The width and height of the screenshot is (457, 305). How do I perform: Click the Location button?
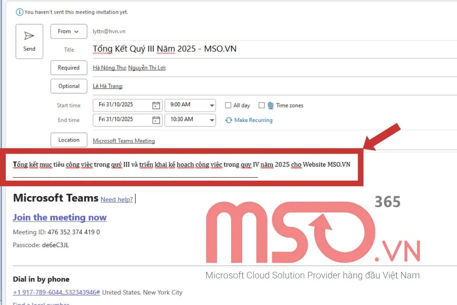coord(69,140)
